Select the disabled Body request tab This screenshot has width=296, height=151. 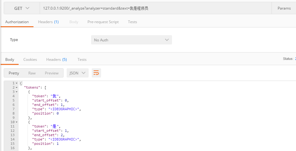(74, 22)
